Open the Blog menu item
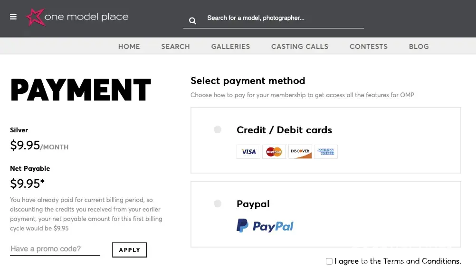The image size is (476, 276). pyautogui.click(x=419, y=46)
